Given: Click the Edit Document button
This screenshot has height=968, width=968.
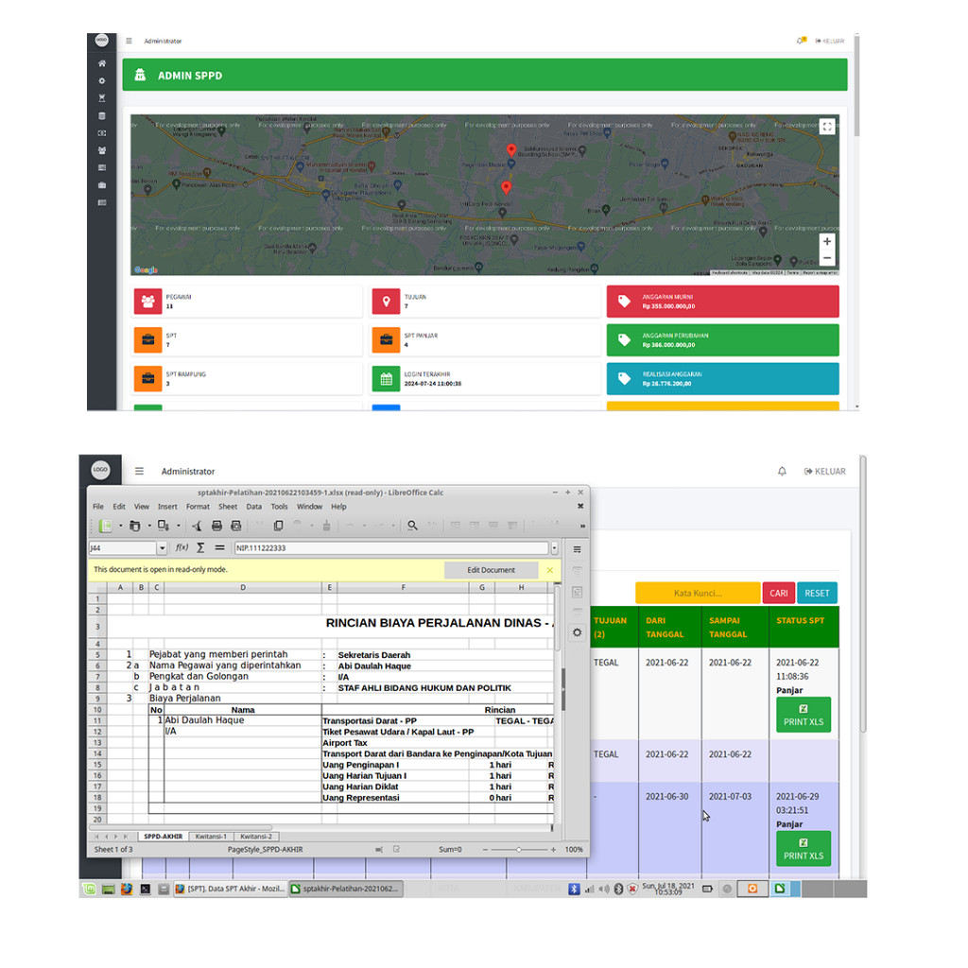Looking at the screenshot, I should coord(492,570).
